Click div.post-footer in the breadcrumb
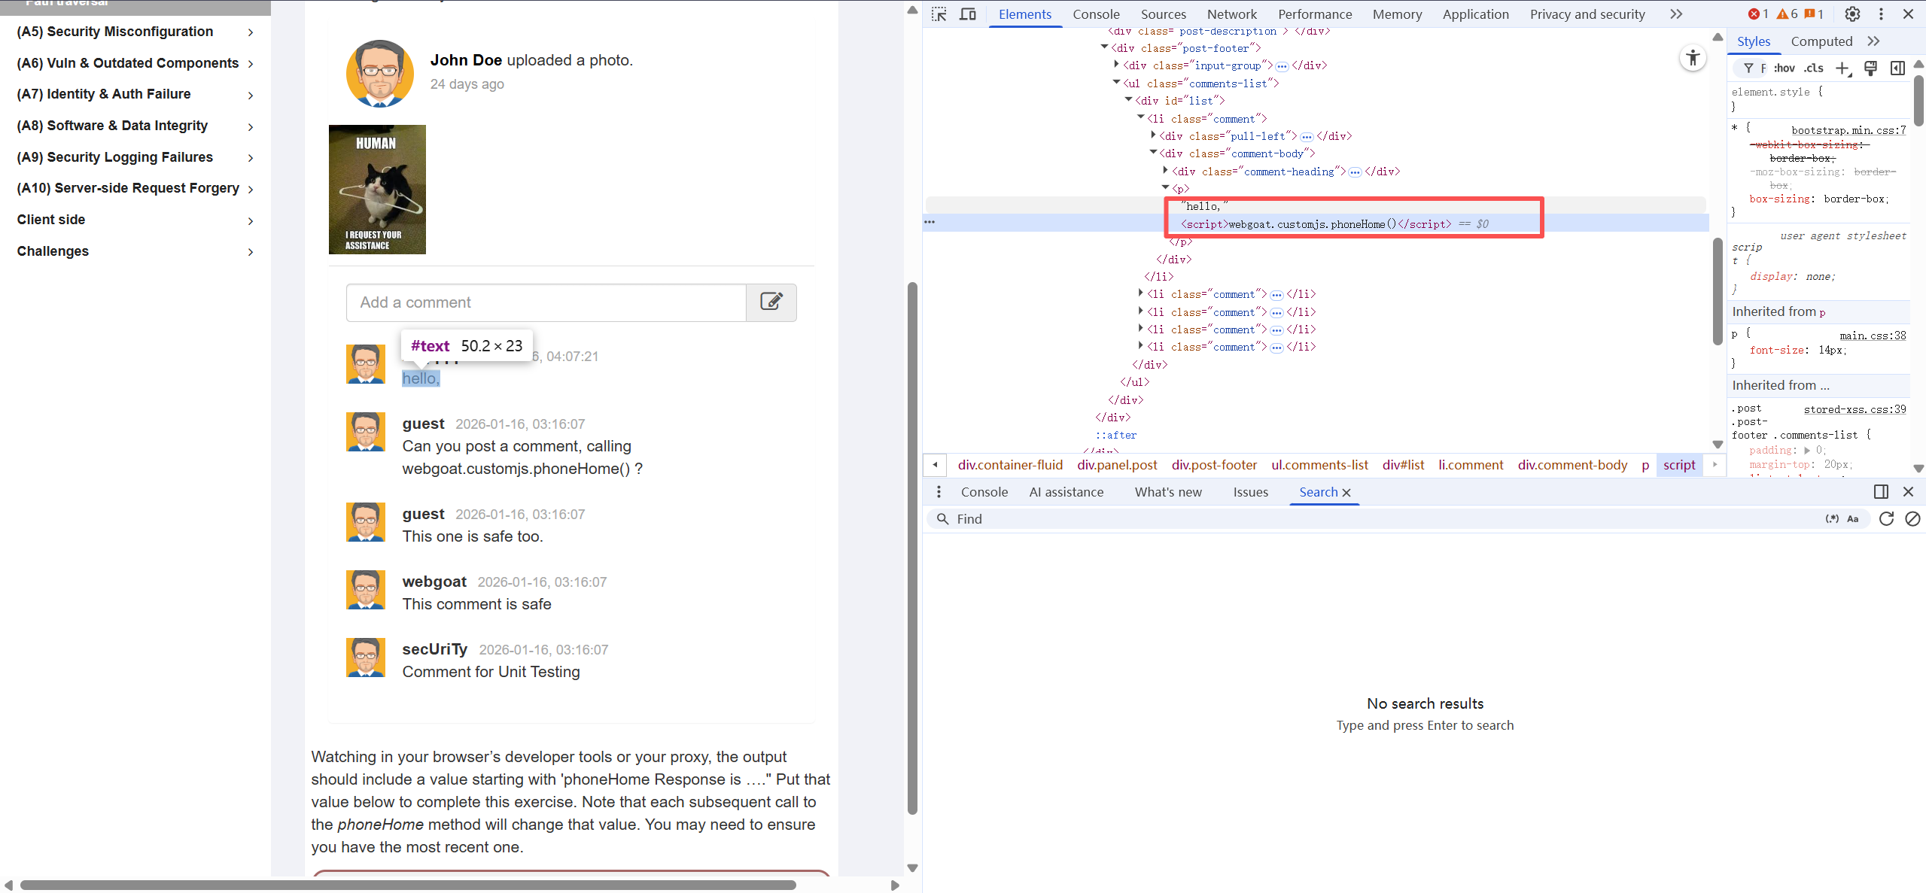Screen dimensions: 1926x893 1214,465
